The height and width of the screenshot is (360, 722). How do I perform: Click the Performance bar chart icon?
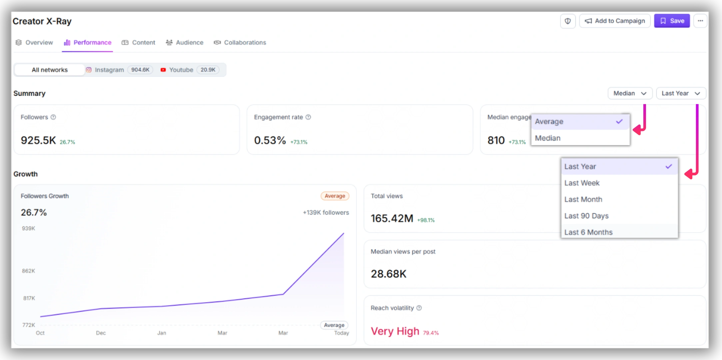pyautogui.click(x=67, y=42)
